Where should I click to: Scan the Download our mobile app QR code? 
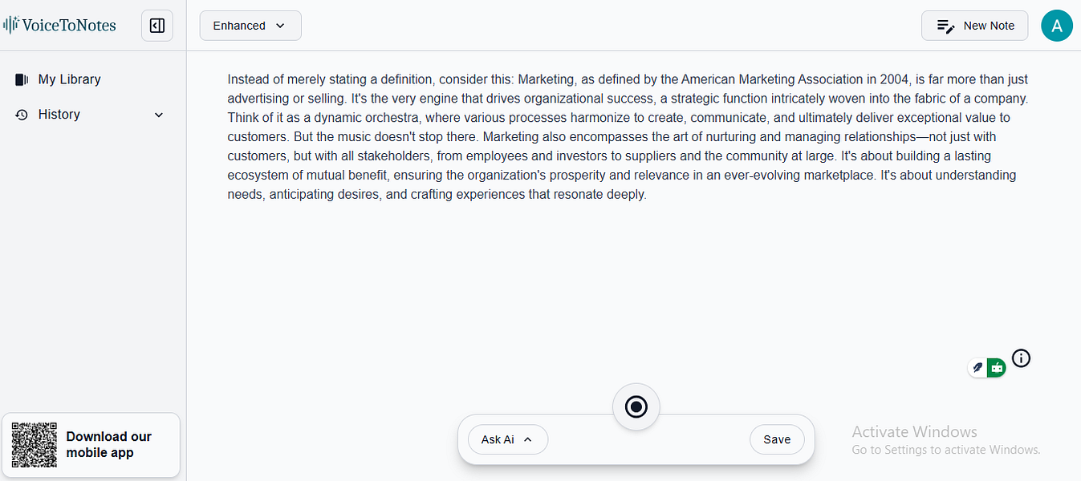(34, 444)
